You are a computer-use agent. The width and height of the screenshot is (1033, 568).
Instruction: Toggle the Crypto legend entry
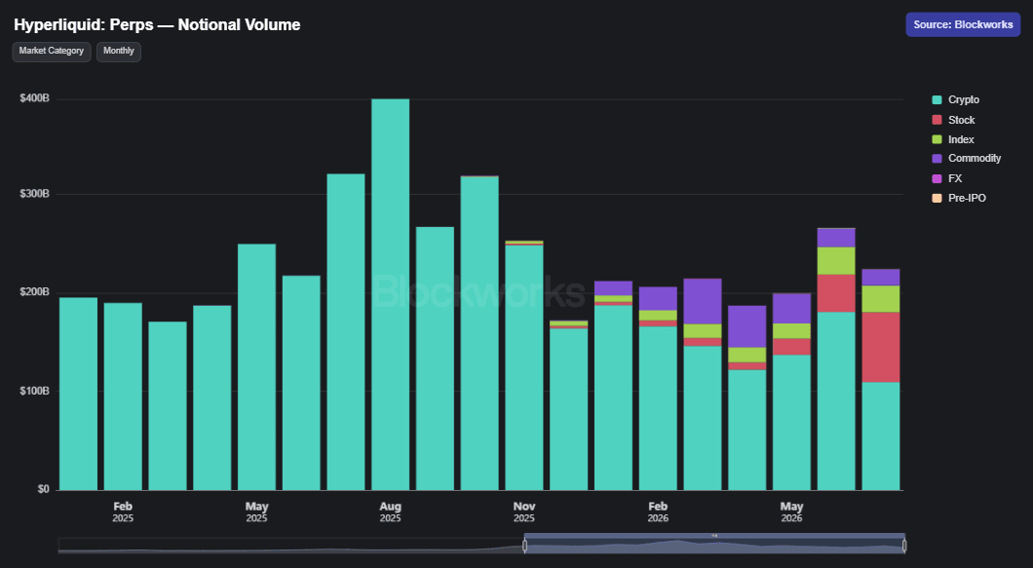[956, 99]
